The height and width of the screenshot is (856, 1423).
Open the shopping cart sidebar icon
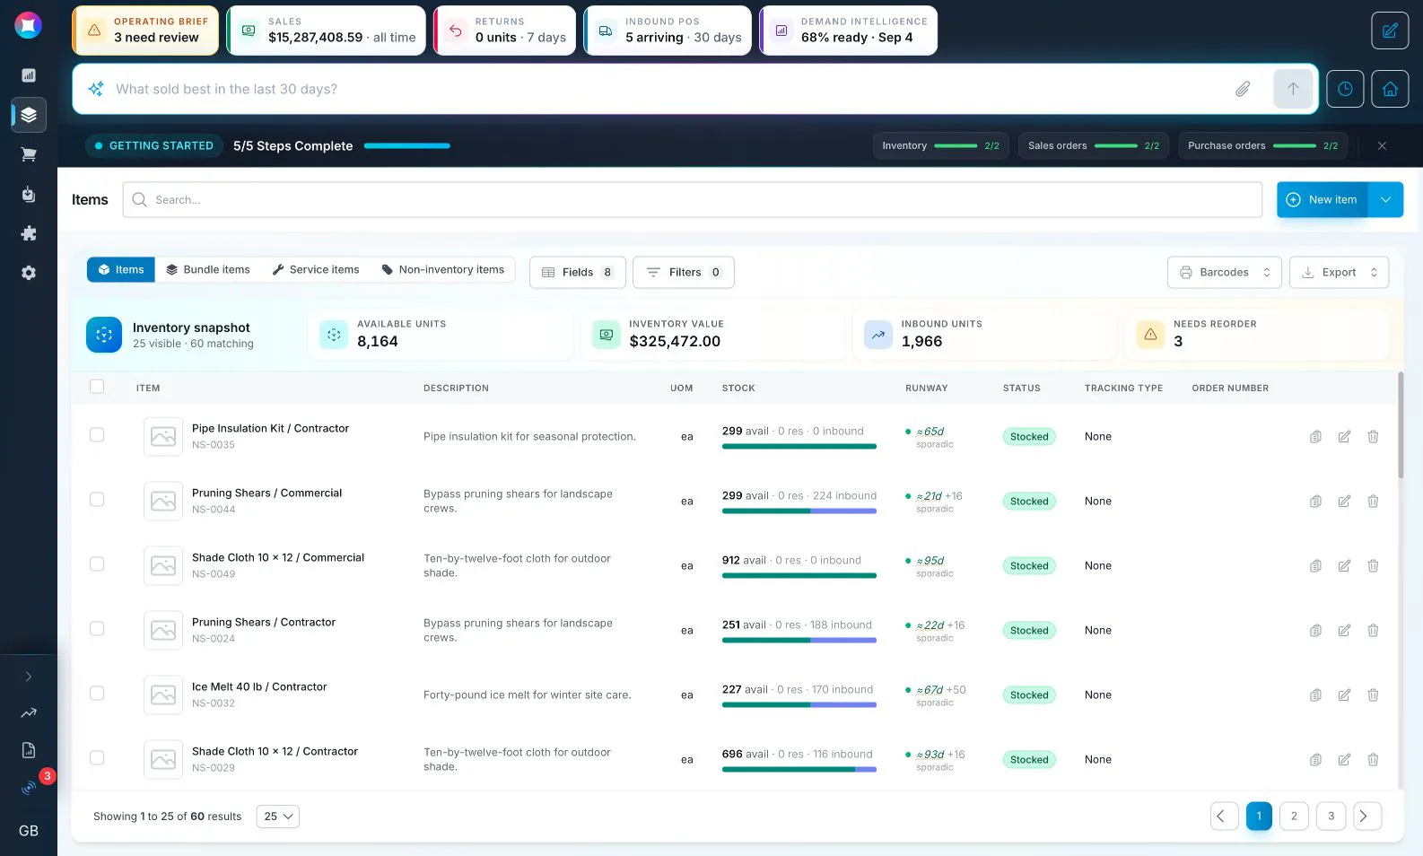[29, 154]
